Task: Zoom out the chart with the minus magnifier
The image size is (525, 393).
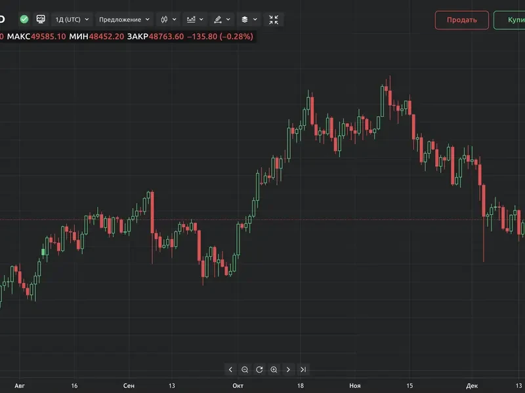Action: pos(245,369)
